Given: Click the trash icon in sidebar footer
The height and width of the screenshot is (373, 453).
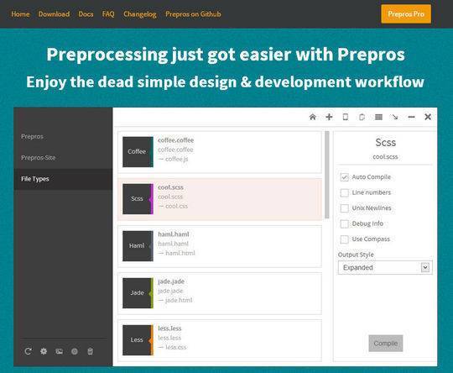Looking at the screenshot, I should pos(90,351).
